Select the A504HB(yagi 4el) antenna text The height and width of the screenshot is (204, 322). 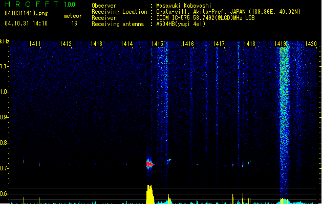coord(181,24)
